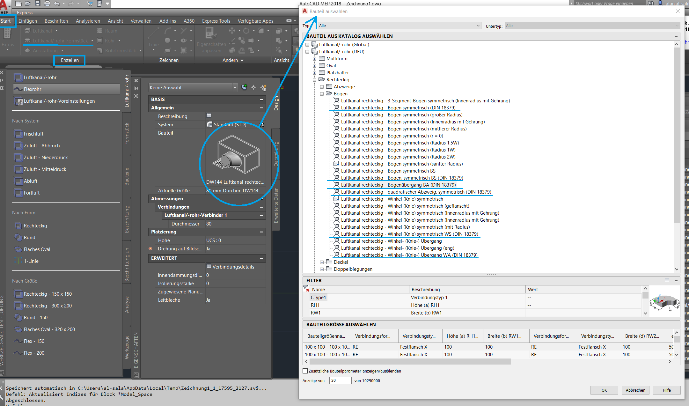
Task: Toggle the FILTER panel maximize box
Action: click(667, 280)
